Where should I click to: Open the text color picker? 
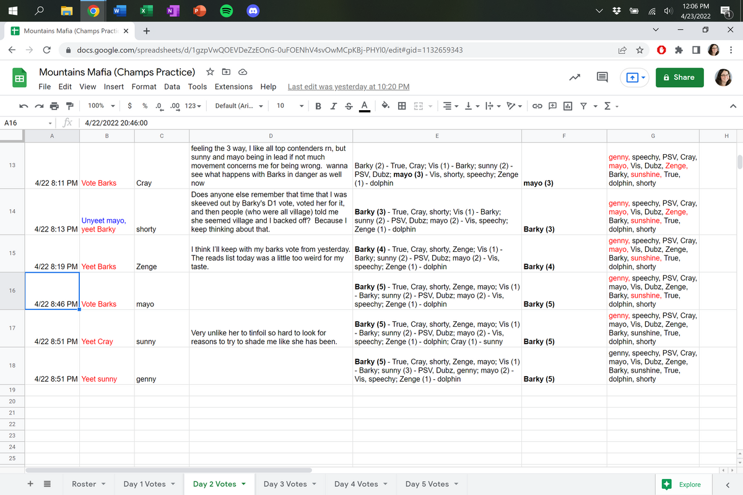365,106
